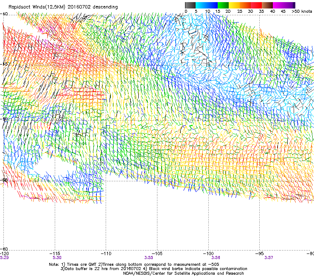314x276 pixels.
Task: Click the magenta 40-45 knots legend segment
Action: [x=278, y=5]
